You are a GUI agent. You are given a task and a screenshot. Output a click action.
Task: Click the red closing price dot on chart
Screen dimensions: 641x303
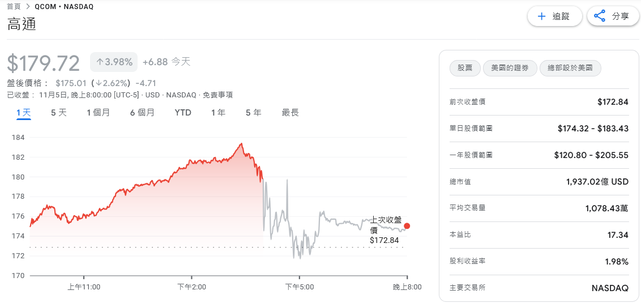407,226
